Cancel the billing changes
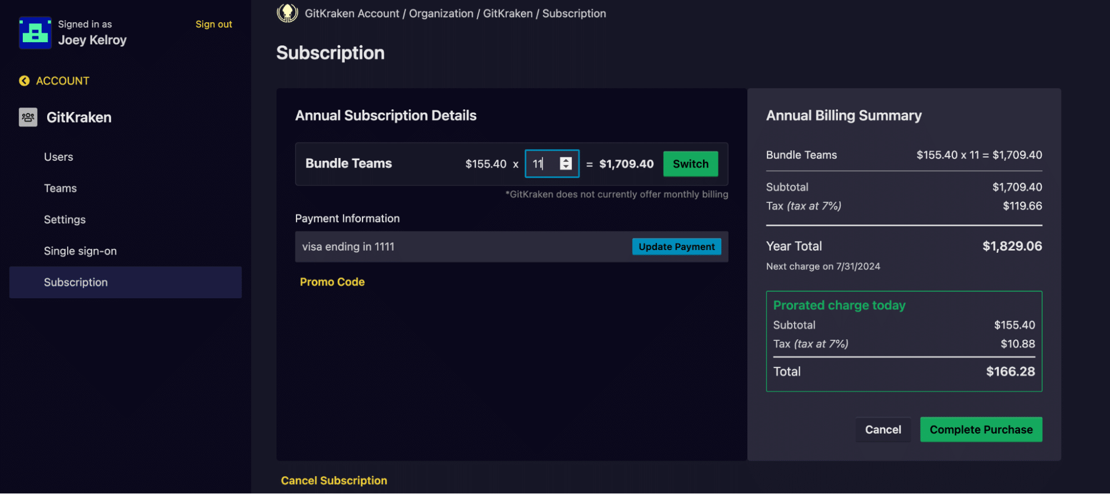The width and height of the screenshot is (1110, 494). pos(883,430)
